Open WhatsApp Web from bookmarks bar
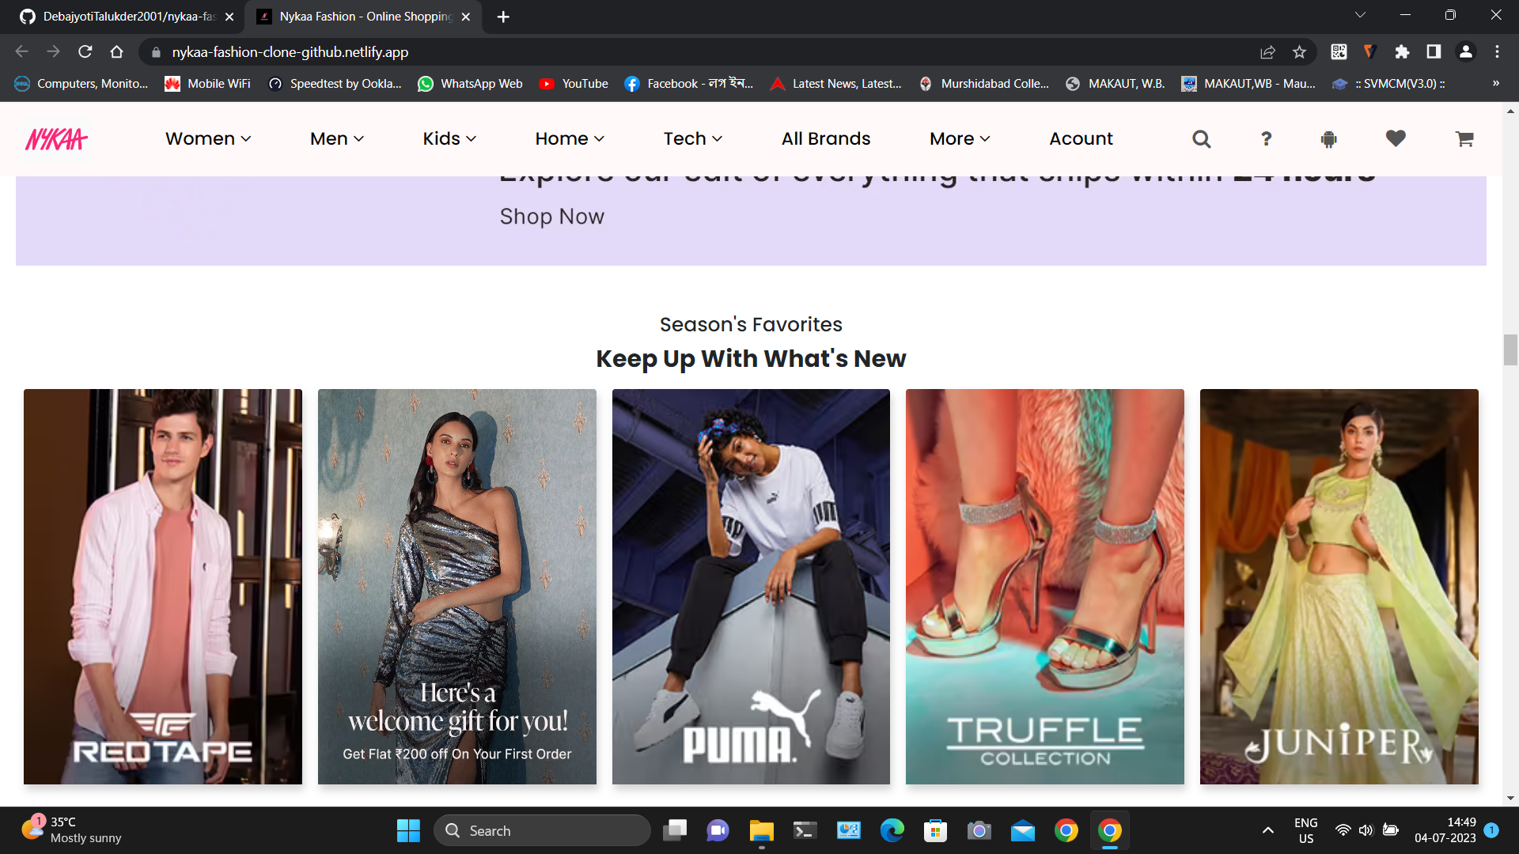 click(470, 83)
